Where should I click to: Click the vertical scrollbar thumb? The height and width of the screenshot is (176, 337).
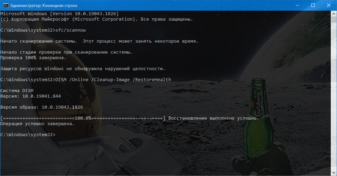click(x=334, y=19)
